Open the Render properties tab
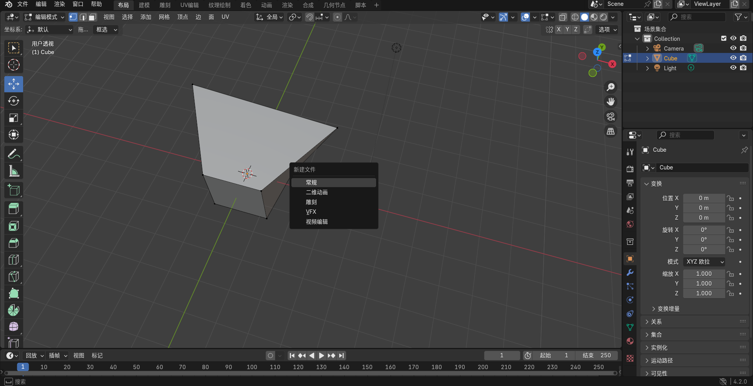This screenshot has width=753, height=386. pyautogui.click(x=630, y=169)
